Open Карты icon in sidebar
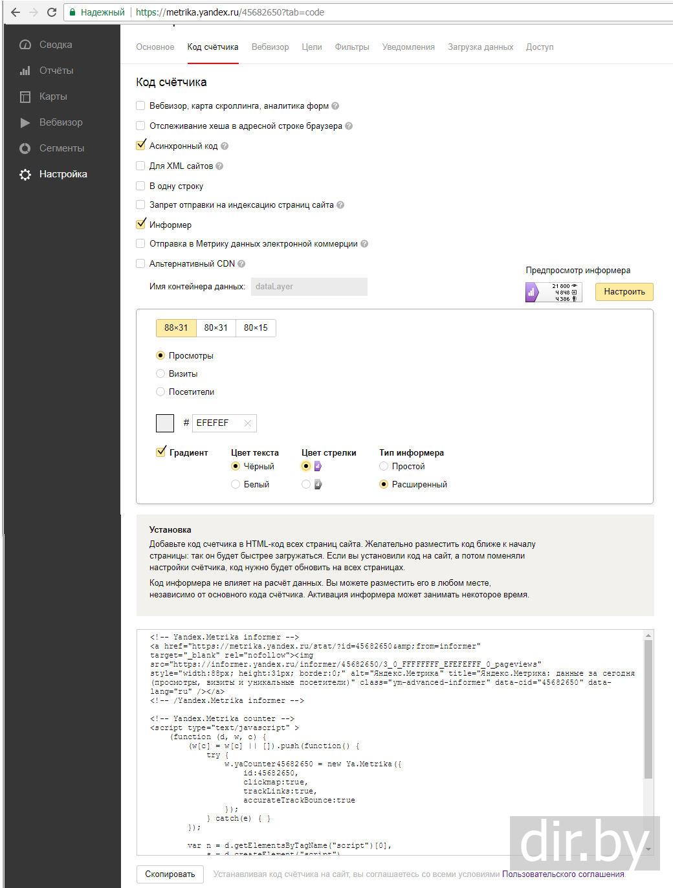 tap(25, 96)
